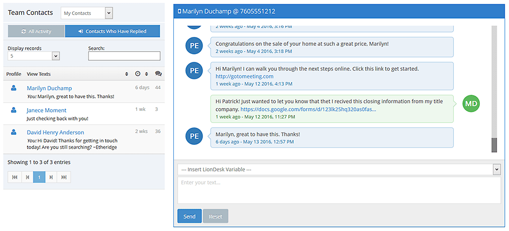Image resolution: width=509 pixels, height=231 pixels.
Task: Click 'Marilyn, great to have this' preview in list
Action: click(71, 96)
